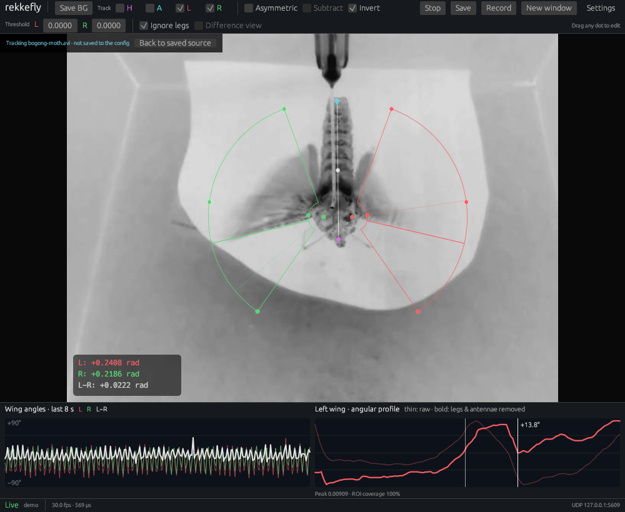The image size is (625, 512).
Task: Edit the L threshold input field
Action: (x=60, y=26)
